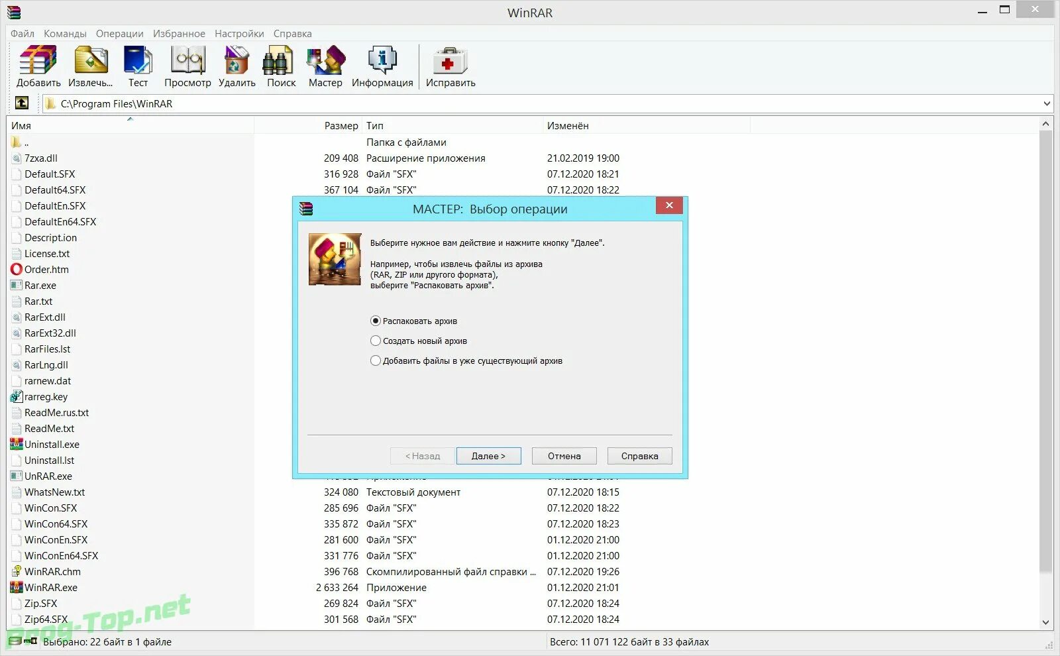Click the Отмена button in wizard

coord(564,456)
